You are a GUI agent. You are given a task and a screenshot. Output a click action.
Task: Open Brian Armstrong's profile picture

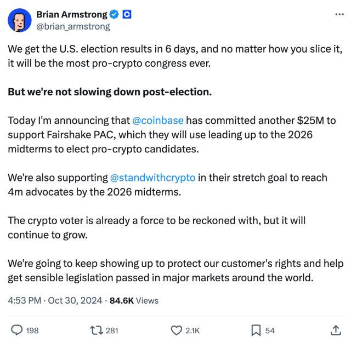coord(19,20)
